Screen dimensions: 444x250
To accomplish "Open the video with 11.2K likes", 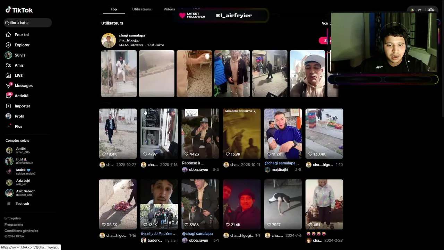I will tap(283, 134).
